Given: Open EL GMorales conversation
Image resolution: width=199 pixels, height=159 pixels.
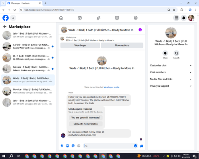Looking at the screenshot, I should (x=28, y=58).
